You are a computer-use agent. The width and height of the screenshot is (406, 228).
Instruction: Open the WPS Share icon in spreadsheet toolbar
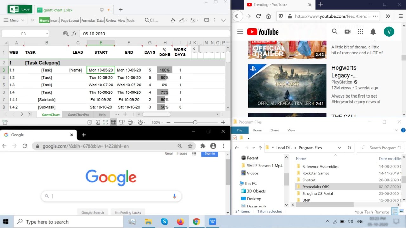[182, 20]
